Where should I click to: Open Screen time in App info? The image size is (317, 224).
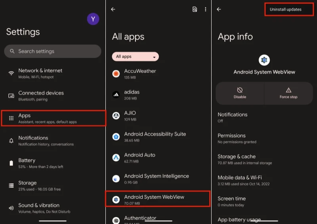click(264, 201)
